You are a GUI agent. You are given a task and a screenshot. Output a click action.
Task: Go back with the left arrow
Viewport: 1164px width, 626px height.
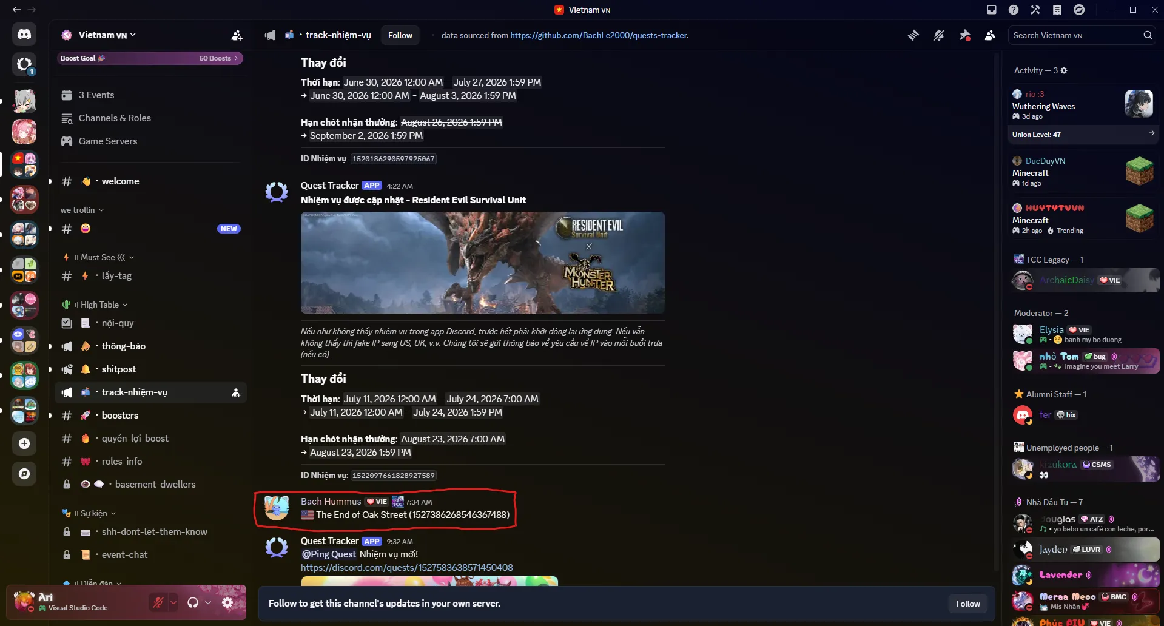click(17, 10)
